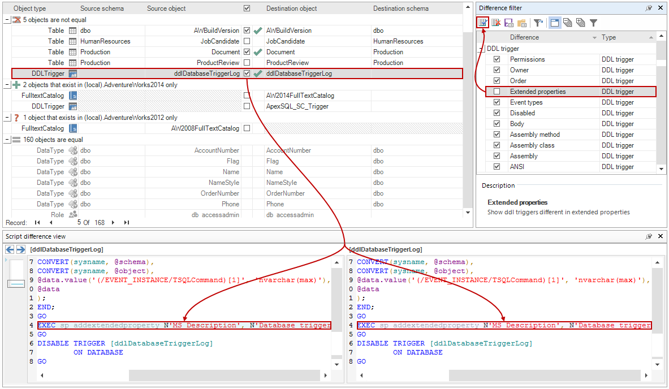This screenshot has height=389, width=669.
Task: Enable the Extended properties checkbox
Action: (x=495, y=91)
